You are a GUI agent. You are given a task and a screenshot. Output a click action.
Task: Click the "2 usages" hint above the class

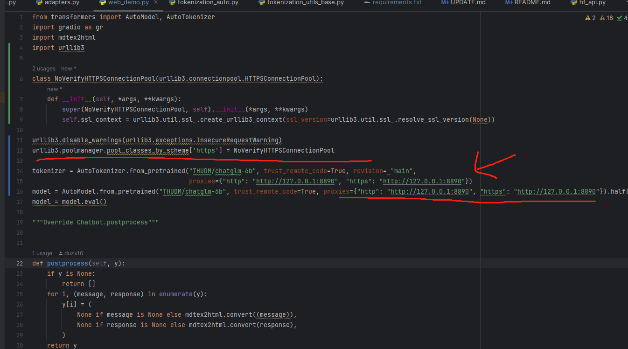pos(44,69)
